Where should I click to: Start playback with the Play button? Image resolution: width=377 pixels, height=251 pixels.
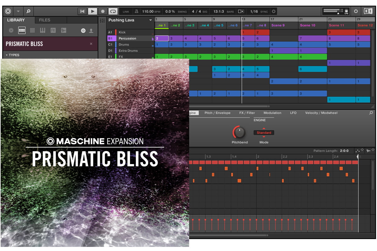click(92, 11)
